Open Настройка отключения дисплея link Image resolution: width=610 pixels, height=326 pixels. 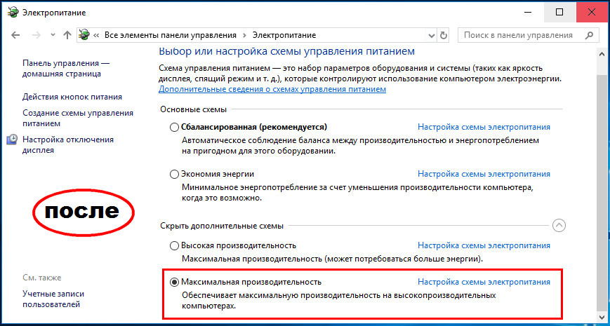click(x=68, y=144)
